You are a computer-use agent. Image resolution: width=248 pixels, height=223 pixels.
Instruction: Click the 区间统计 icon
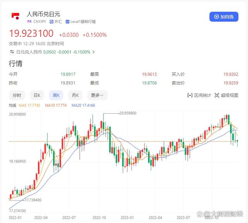(x=190, y=95)
